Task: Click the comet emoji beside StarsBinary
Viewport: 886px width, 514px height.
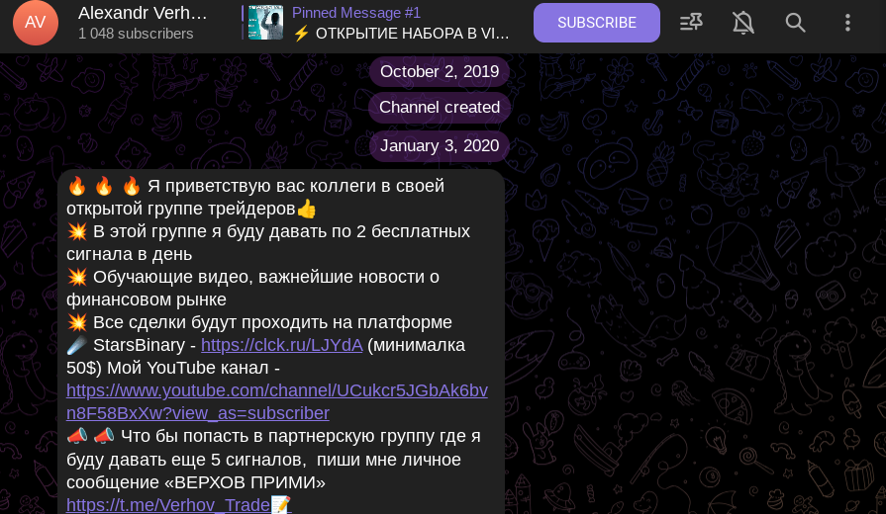Action: coord(77,345)
